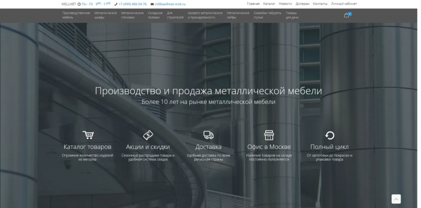Open Производственная мебель category

click(76, 15)
